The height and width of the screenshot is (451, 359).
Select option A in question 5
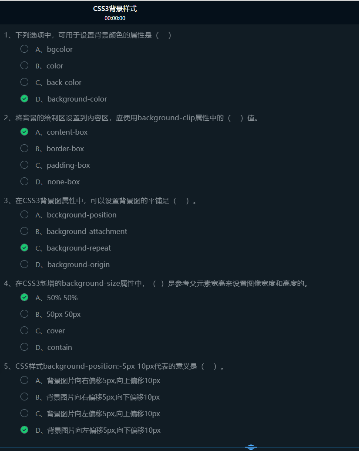[x=24, y=380]
